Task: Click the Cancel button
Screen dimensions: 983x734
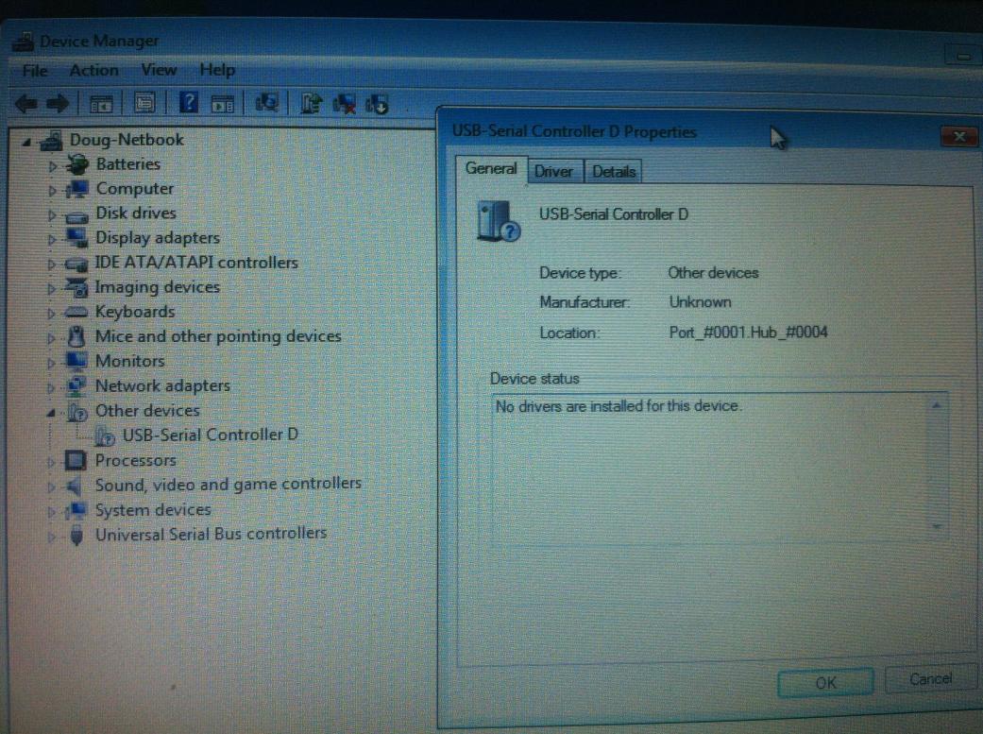Action: (930, 679)
